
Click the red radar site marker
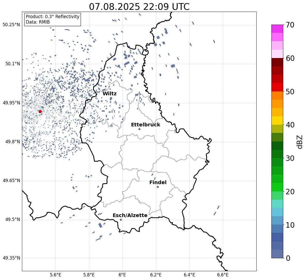point(40,112)
